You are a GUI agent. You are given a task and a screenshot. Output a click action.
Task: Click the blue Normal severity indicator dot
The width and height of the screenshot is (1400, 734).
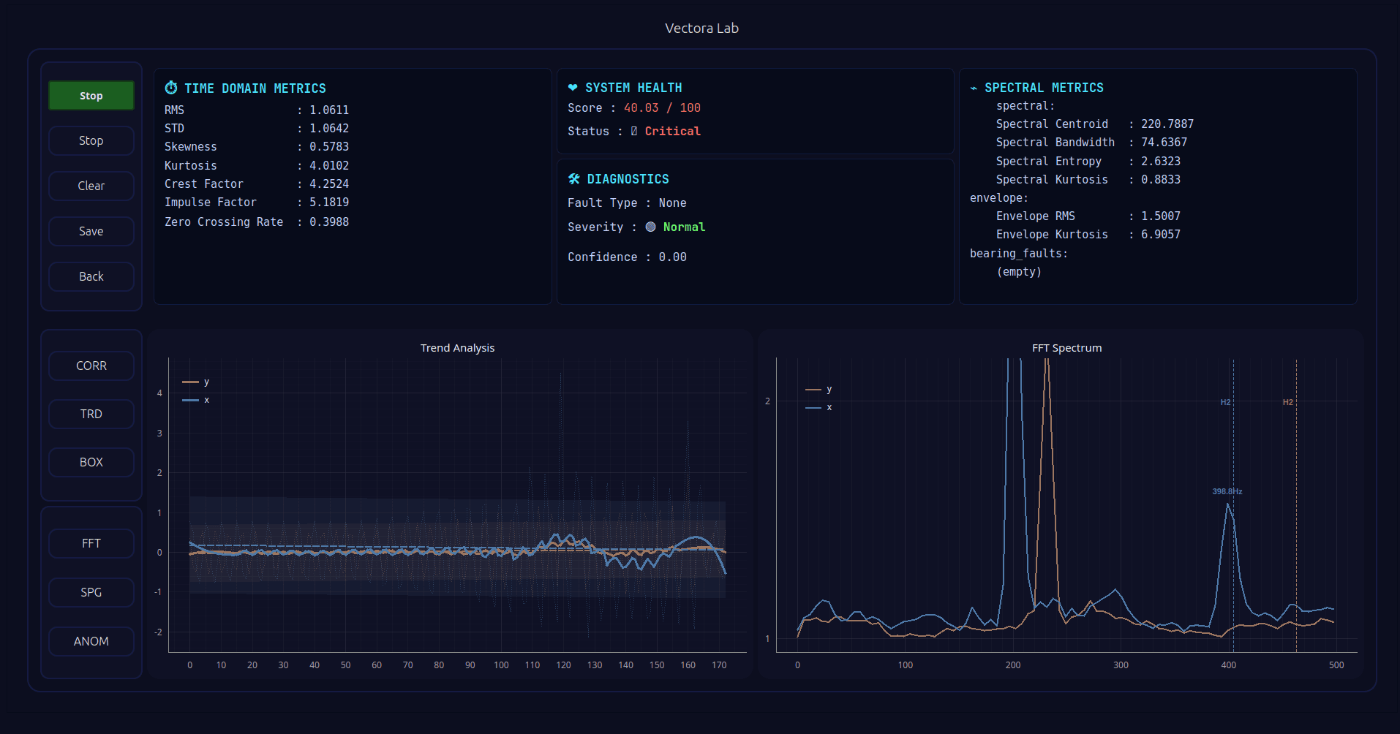pos(651,227)
